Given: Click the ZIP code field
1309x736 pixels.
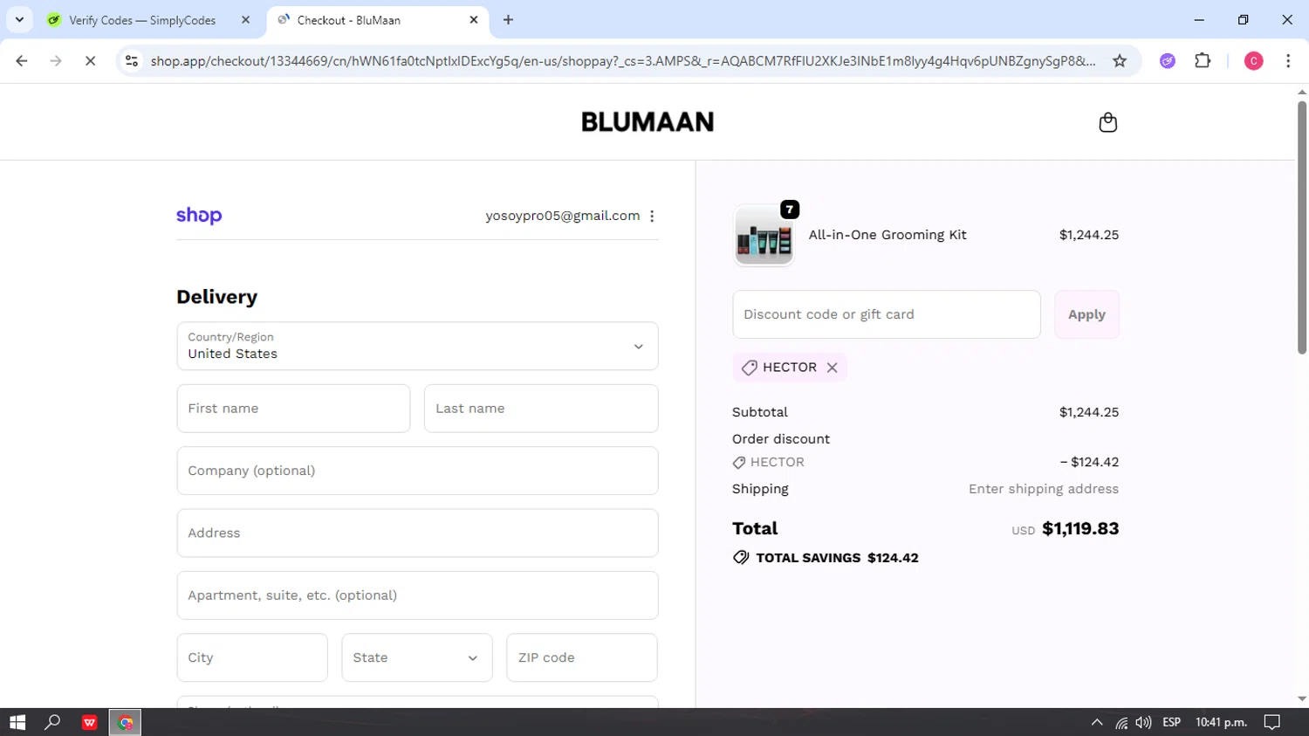Looking at the screenshot, I should click(x=582, y=657).
